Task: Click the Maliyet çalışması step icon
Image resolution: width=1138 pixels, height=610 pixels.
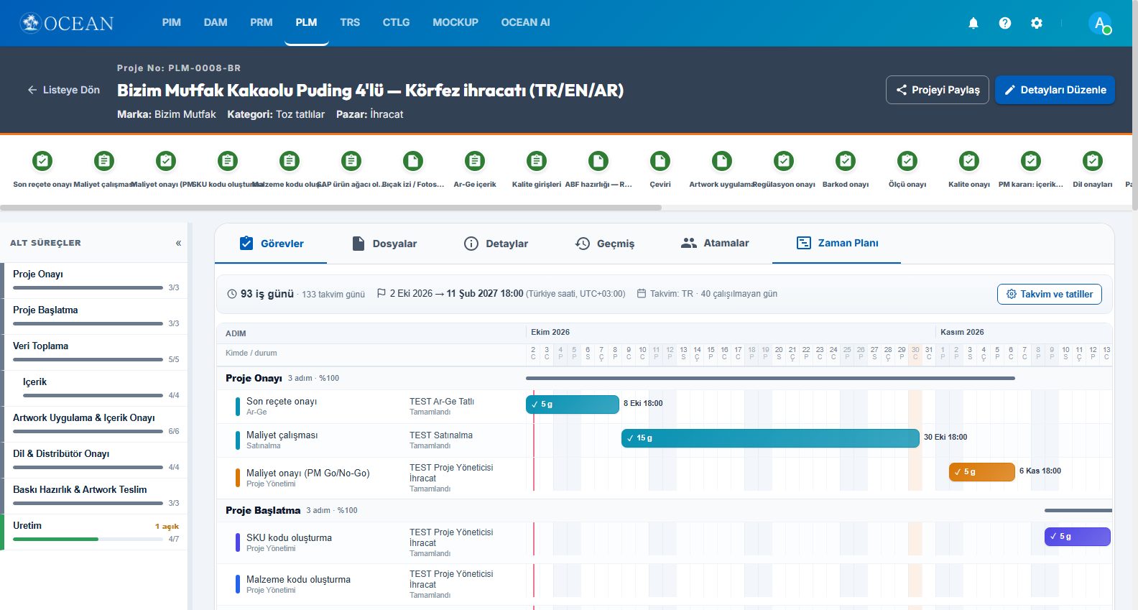Action: tap(104, 161)
